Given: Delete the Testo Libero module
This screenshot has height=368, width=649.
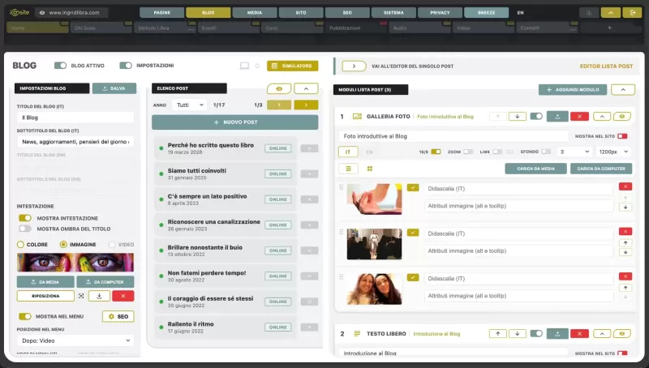Looking at the screenshot, I should click(x=579, y=334).
